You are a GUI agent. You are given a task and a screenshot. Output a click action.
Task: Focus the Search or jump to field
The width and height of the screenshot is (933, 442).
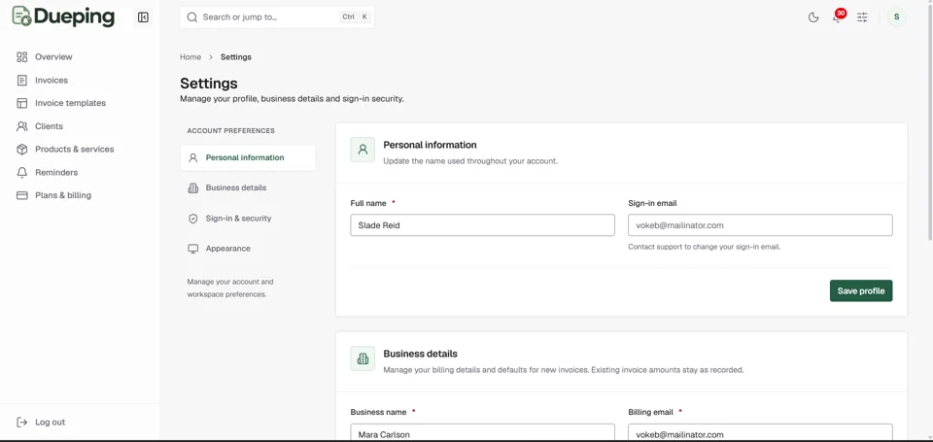point(277,17)
